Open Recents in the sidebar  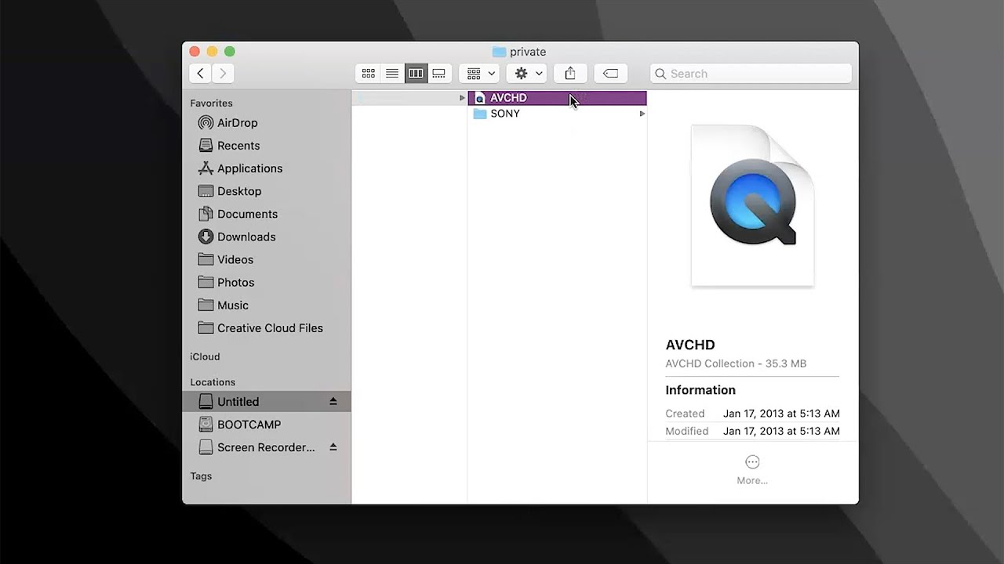tap(267, 146)
